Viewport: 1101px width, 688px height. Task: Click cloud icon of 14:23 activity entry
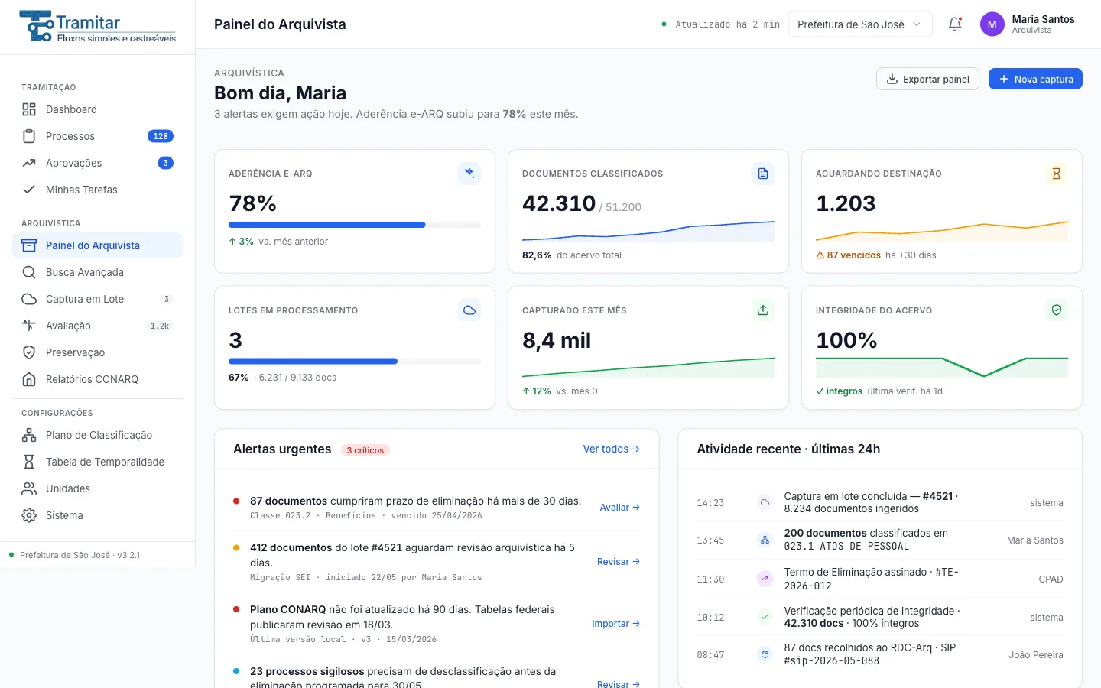[x=765, y=502]
